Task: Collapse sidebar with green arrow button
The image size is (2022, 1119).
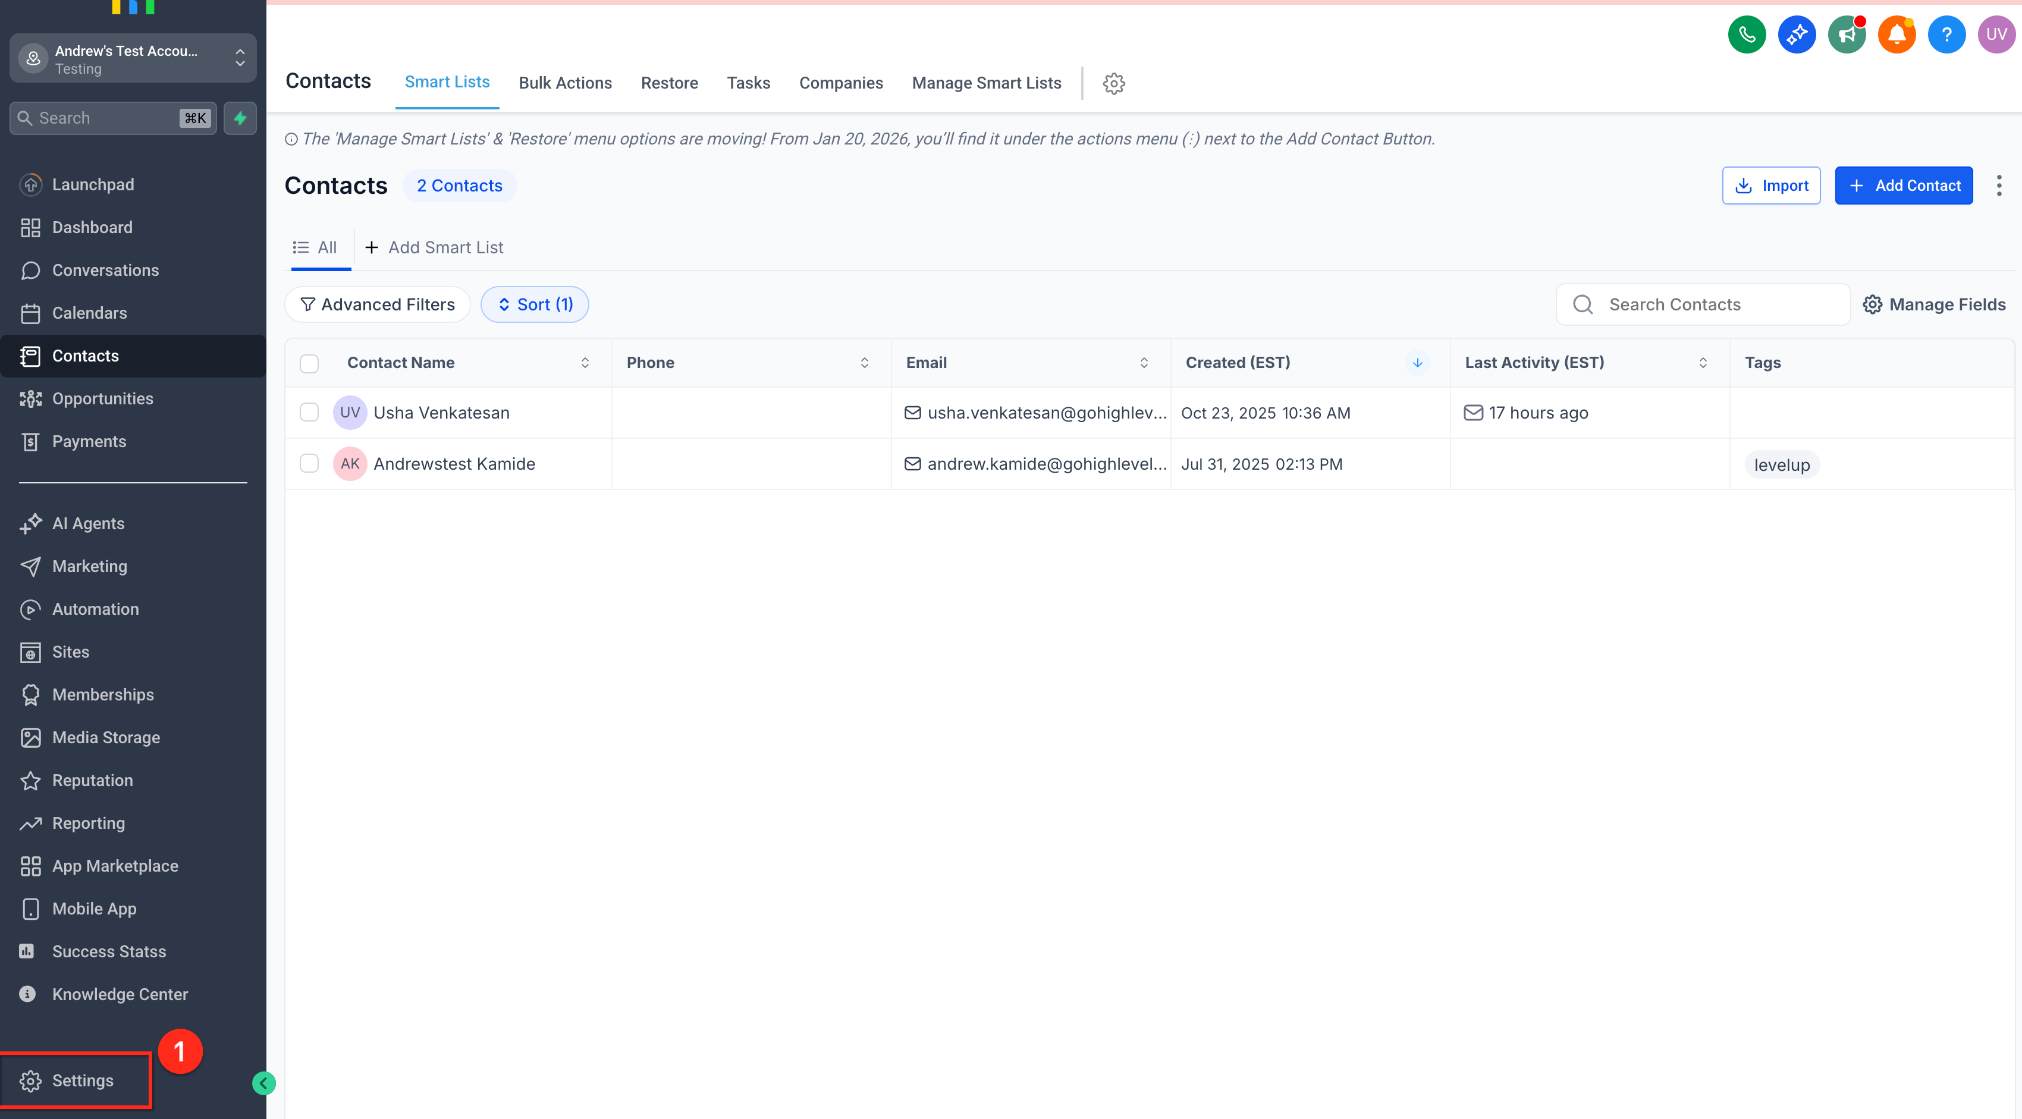Action: [263, 1083]
